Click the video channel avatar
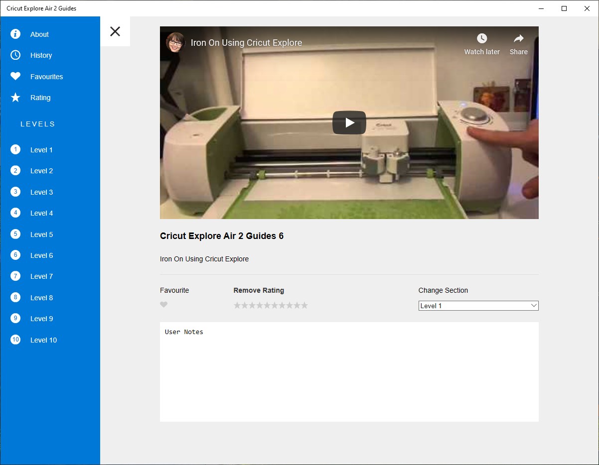Image resolution: width=599 pixels, height=465 pixels. coord(175,42)
